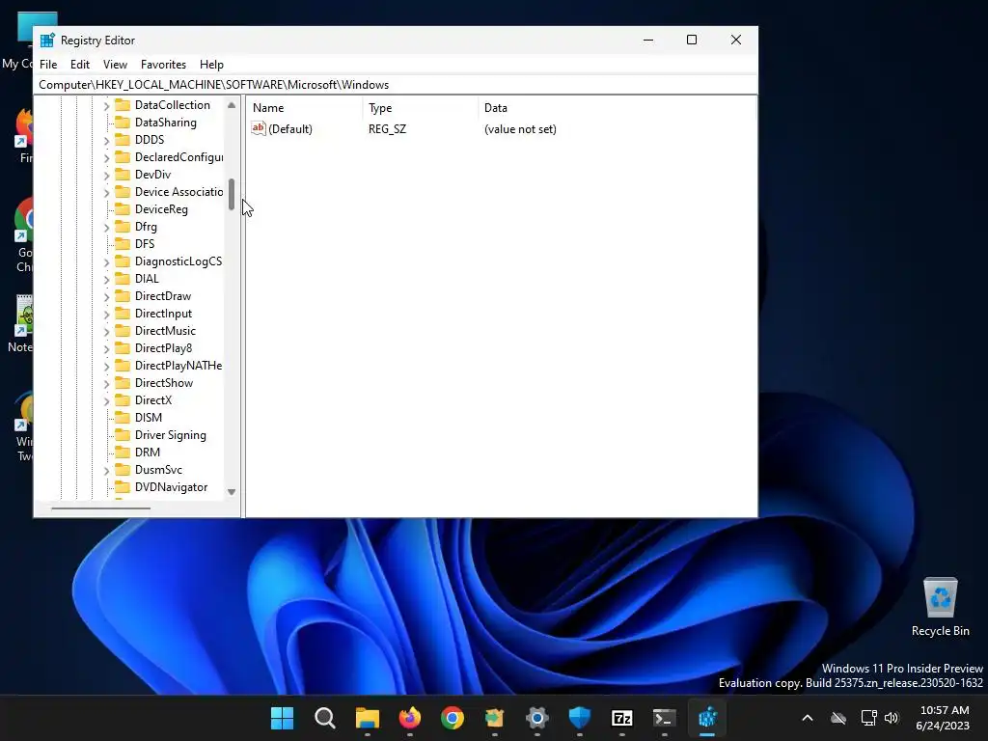Expand the Device Association key
This screenshot has height=741, width=988.
pos(106,192)
